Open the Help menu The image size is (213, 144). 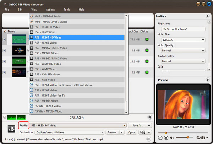coord(81,10)
